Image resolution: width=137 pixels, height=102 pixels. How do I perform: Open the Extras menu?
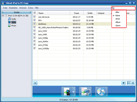pyautogui.click(x=31, y=8)
